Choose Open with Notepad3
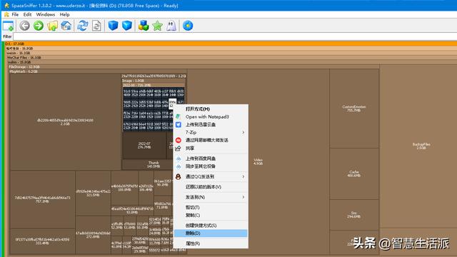The height and width of the screenshot is (257, 457). click(x=211, y=117)
